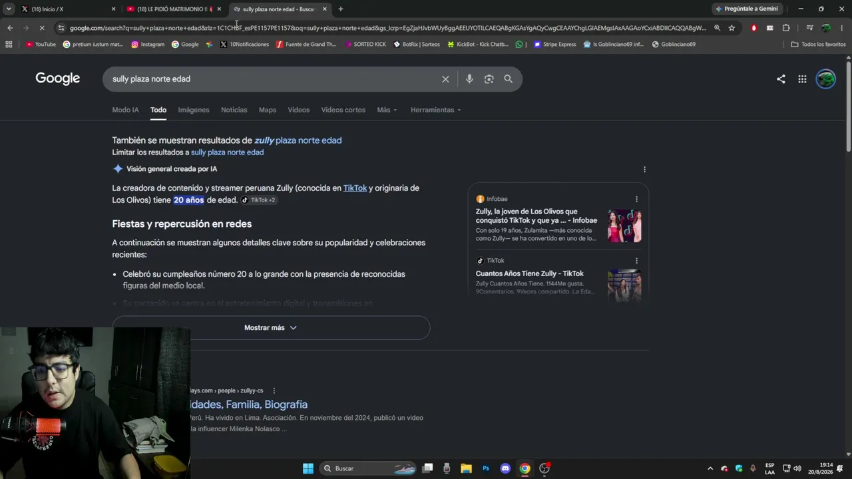Image resolution: width=852 pixels, height=479 pixels.
Task: Open Discord from the taskbar
Action: (505, 468)
